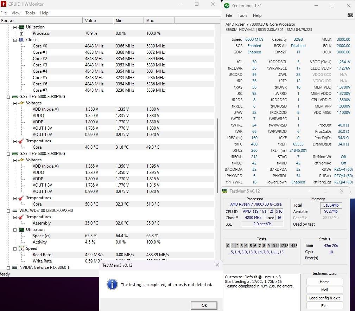Viewport: 355px width, 311px height.
Task: Click the CPUID HWMonitor title bar logo icon
Action: [x=4, y=4]
